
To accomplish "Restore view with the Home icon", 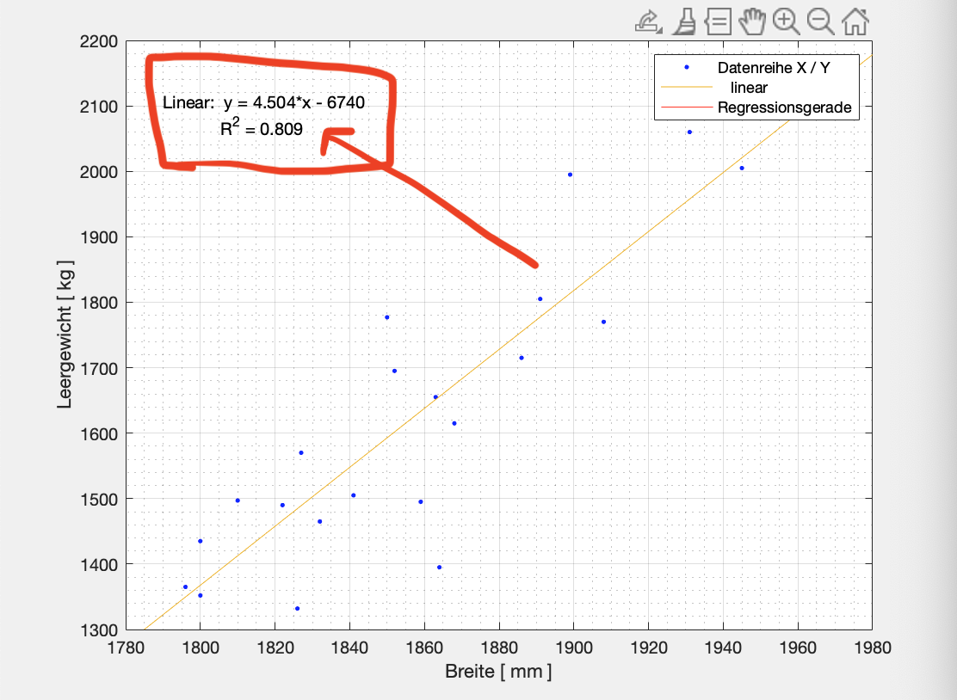I will point(855,21).
